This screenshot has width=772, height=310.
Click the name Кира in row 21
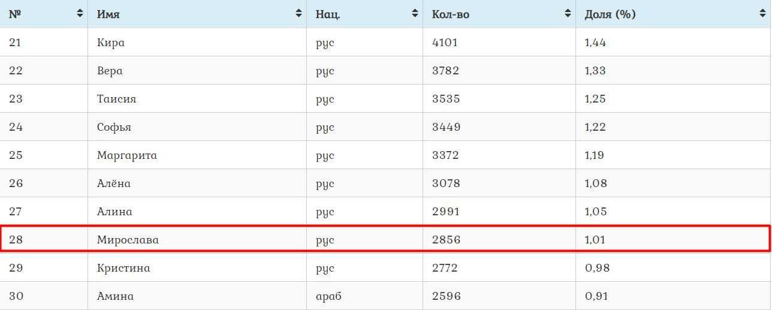tap(111, 43)
